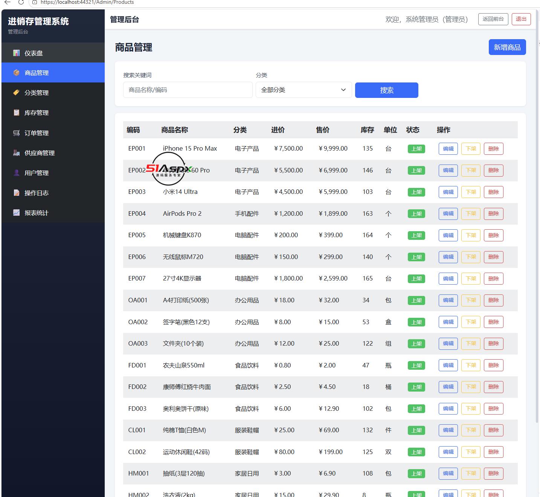Click the red 退出 button
The height and width of the screenshot is (497, 540).
pos(521,19)
